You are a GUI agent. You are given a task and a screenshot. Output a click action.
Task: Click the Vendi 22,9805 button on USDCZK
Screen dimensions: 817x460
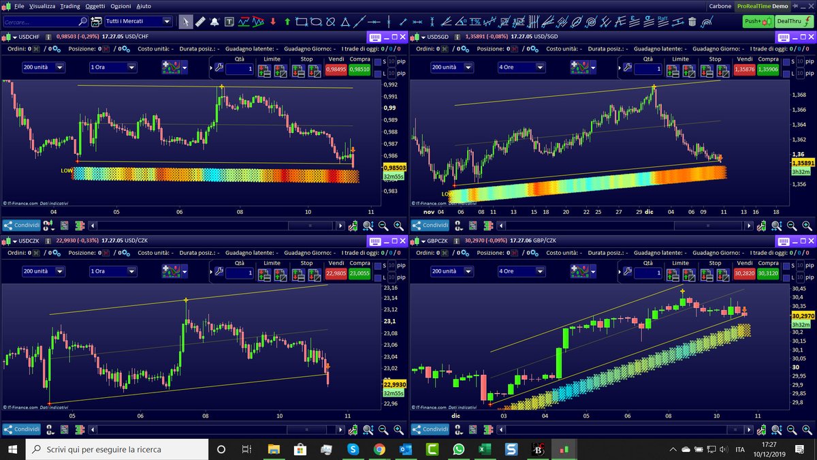tap(336, 273)
